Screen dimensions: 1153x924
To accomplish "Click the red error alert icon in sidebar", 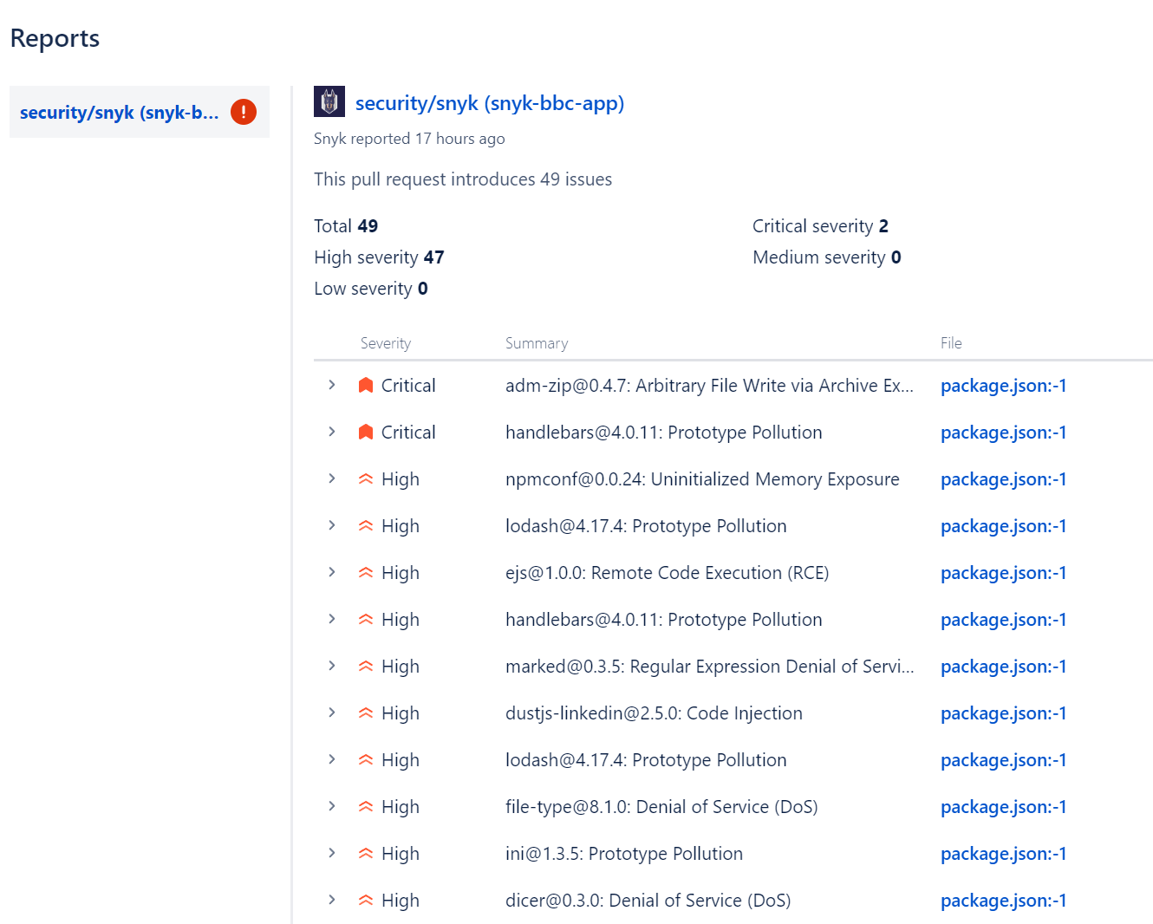I will pos(244,112).
